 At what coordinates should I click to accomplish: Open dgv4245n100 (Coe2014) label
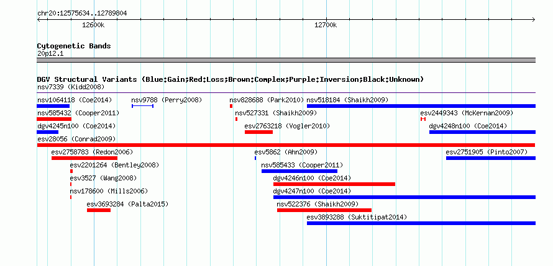pyautogui.click(x=76, y=126)
